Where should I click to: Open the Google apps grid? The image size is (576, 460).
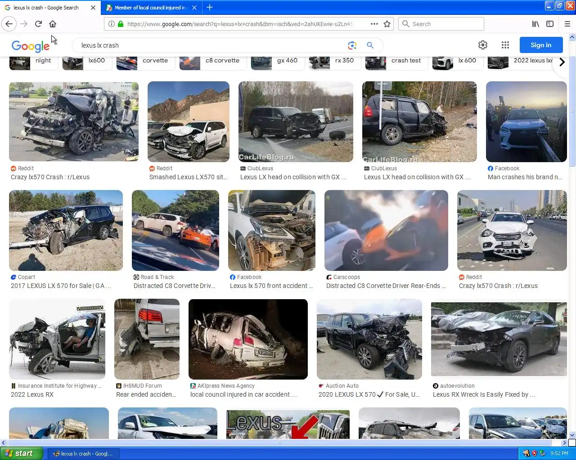[x=505, y=45]
